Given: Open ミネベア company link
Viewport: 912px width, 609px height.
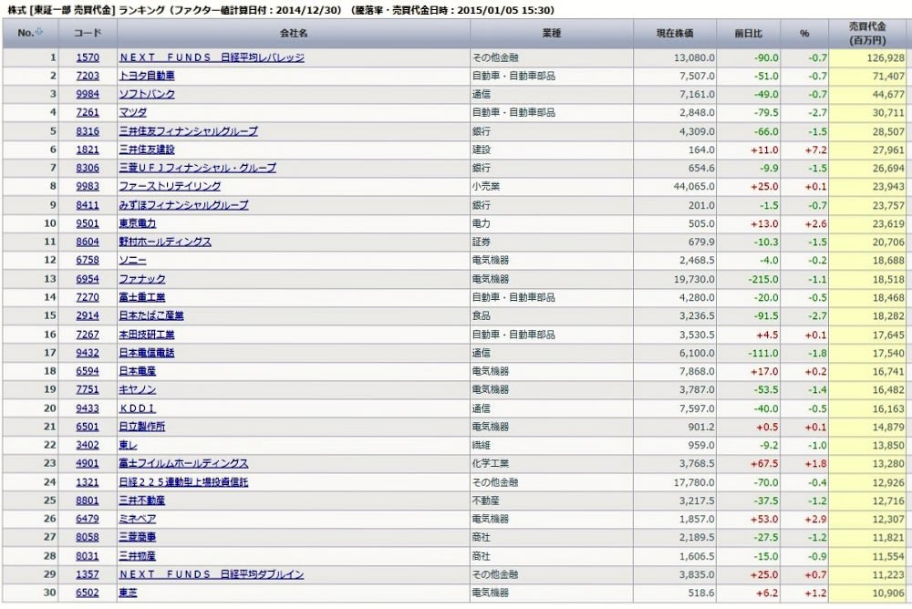Looking at the screenshot, I should [x=138, y=519].
